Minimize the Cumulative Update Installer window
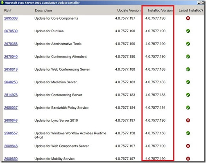 (x=199, y=3)
